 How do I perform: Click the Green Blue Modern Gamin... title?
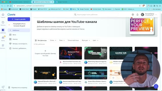pos(97,81)
